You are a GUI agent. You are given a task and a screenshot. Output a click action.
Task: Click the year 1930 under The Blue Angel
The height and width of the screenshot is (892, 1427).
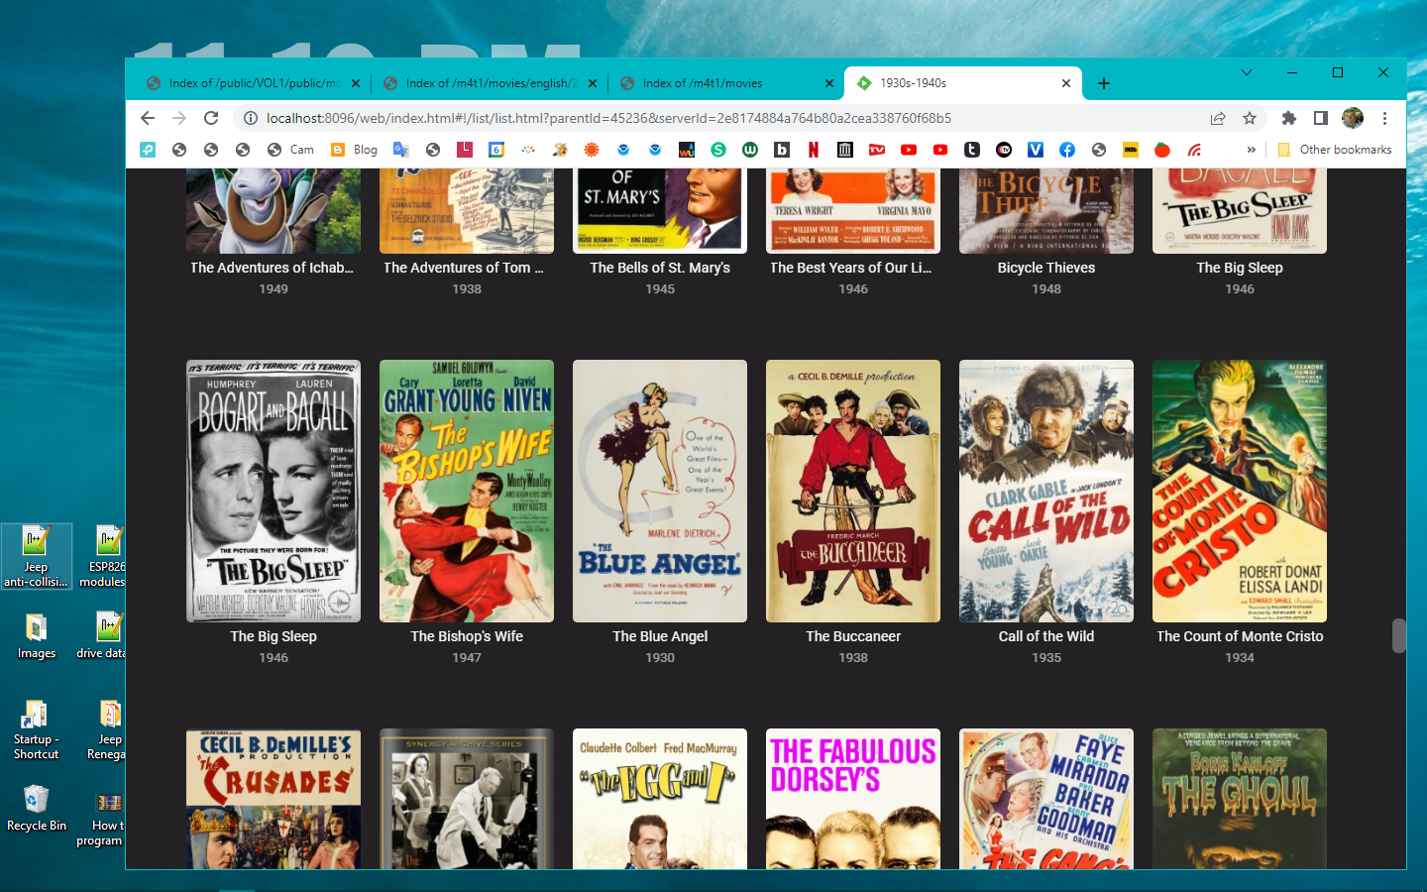660,657
